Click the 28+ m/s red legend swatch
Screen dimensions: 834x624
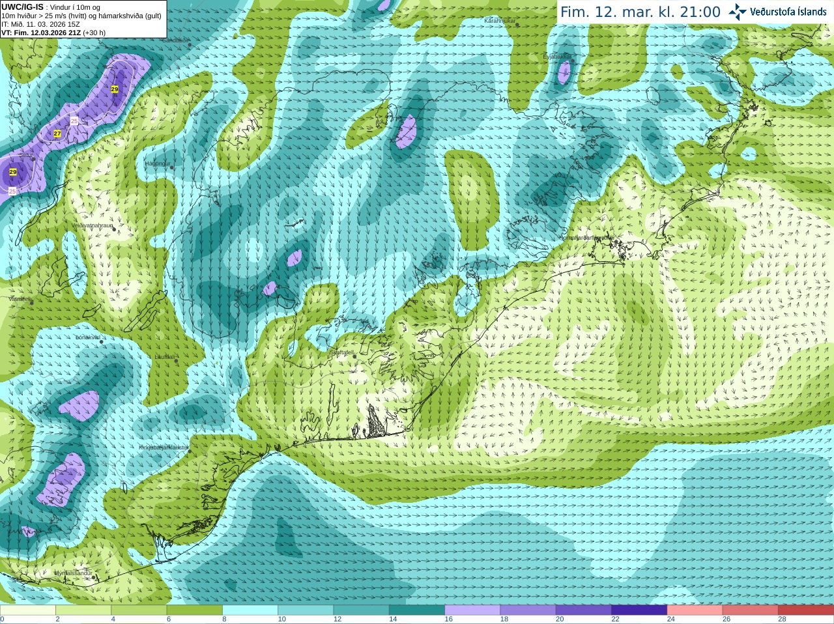(x=806, y=610)
